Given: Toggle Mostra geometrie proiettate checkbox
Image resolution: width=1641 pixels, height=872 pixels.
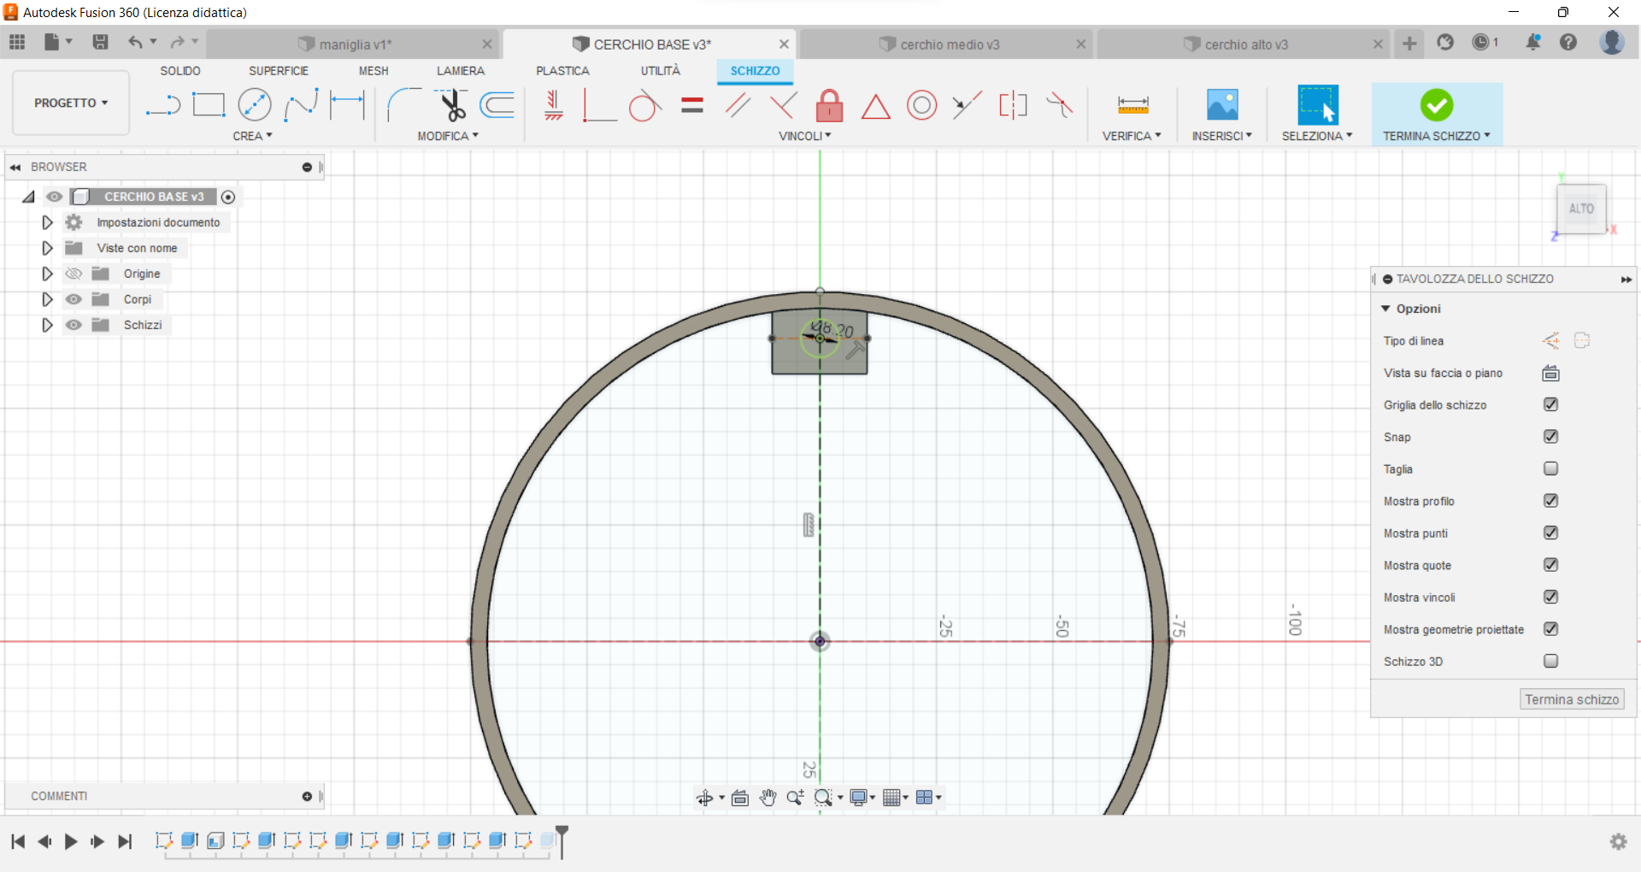Looking at the screenshot, I should coord(1551,629).
